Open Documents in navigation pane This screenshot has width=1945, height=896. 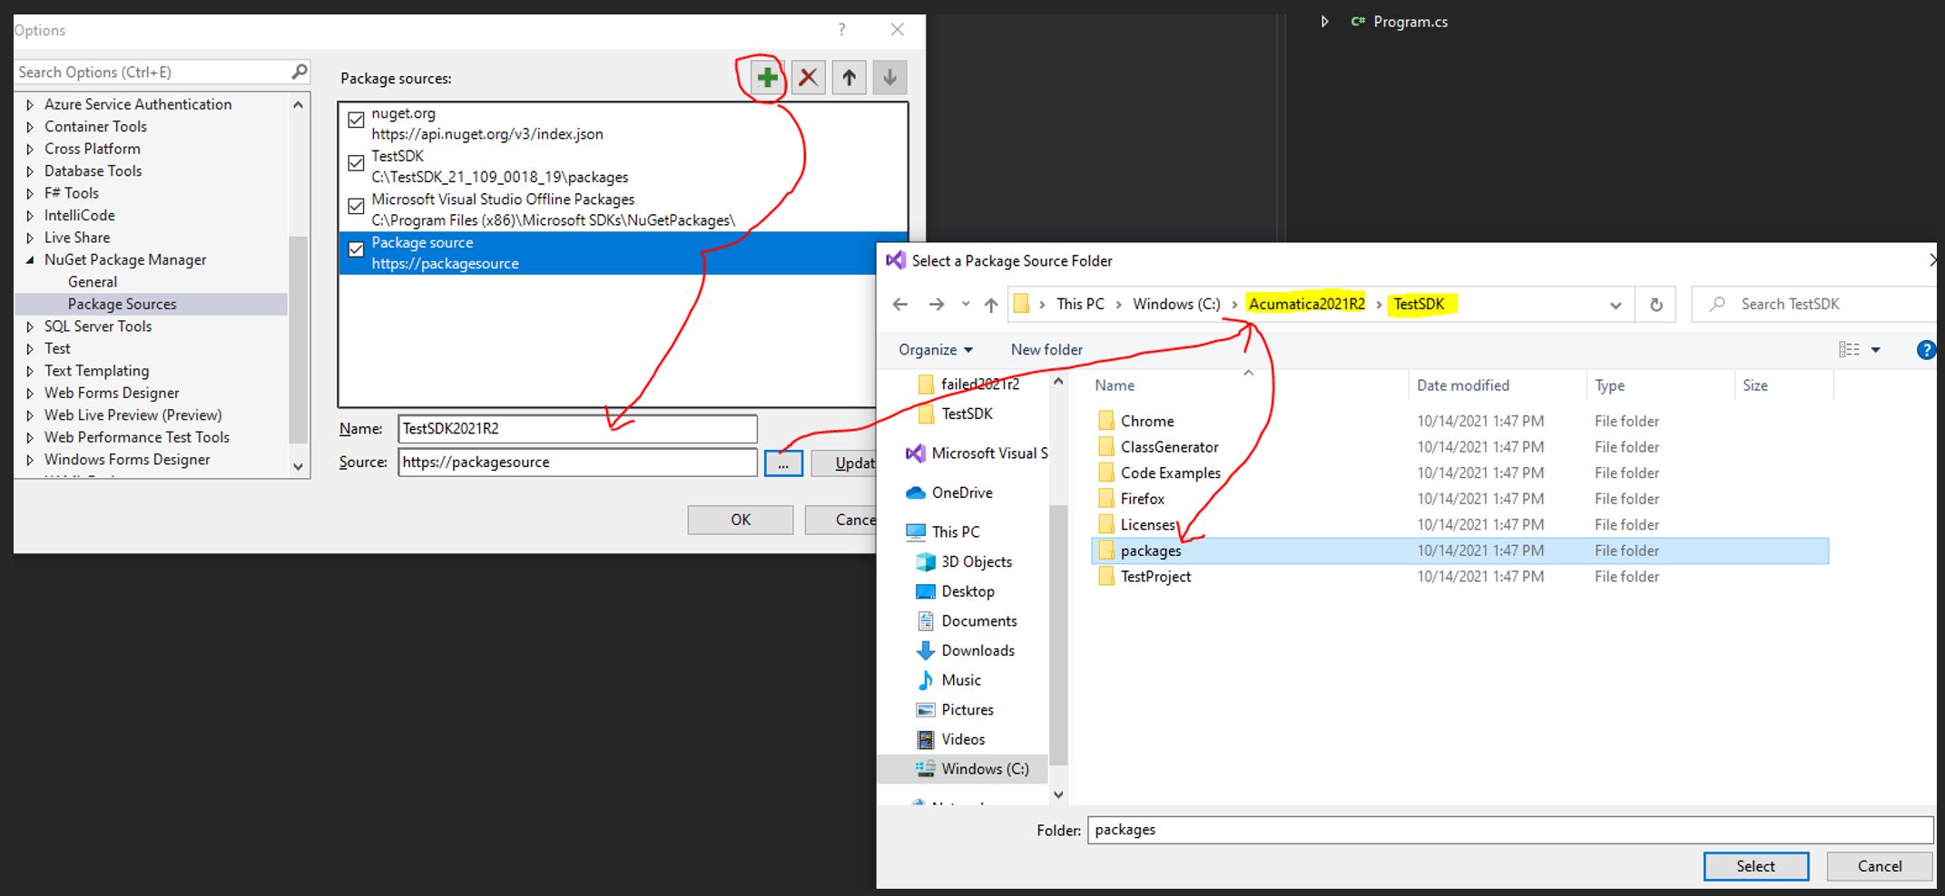tap(967, 621)
